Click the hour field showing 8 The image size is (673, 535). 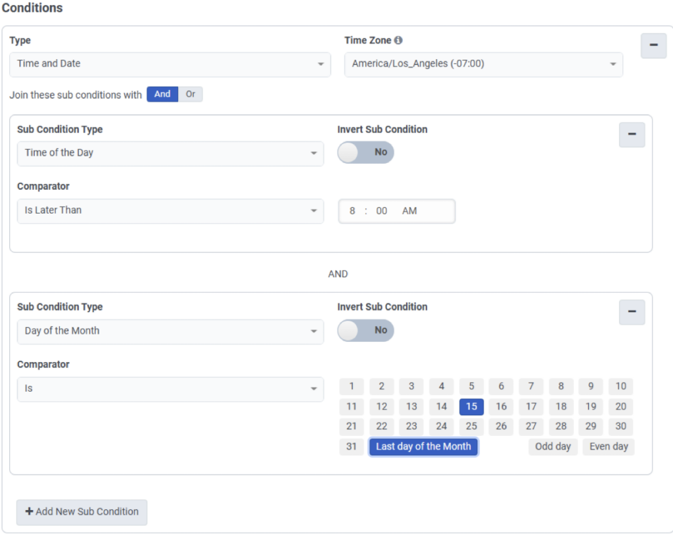click(x=352, y=211)
